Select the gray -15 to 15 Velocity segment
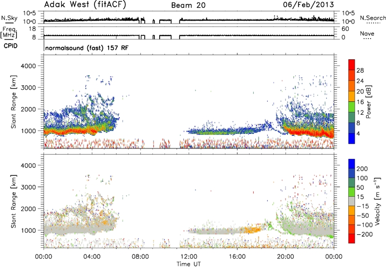The image size is (386, 267). pos(352,201)
